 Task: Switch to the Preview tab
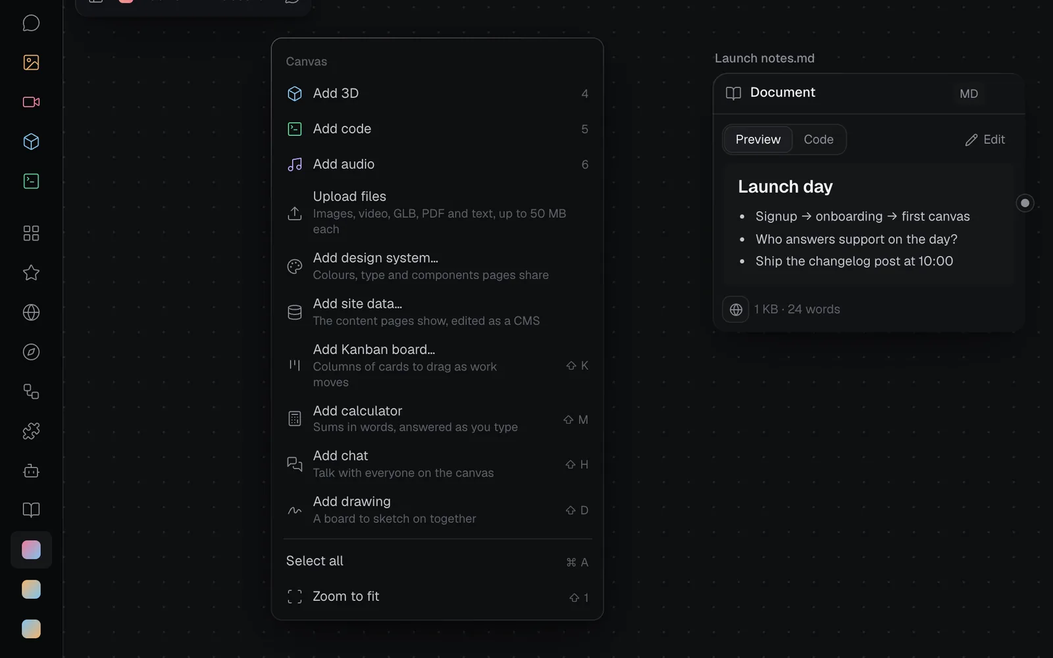[x=758, y=139]
